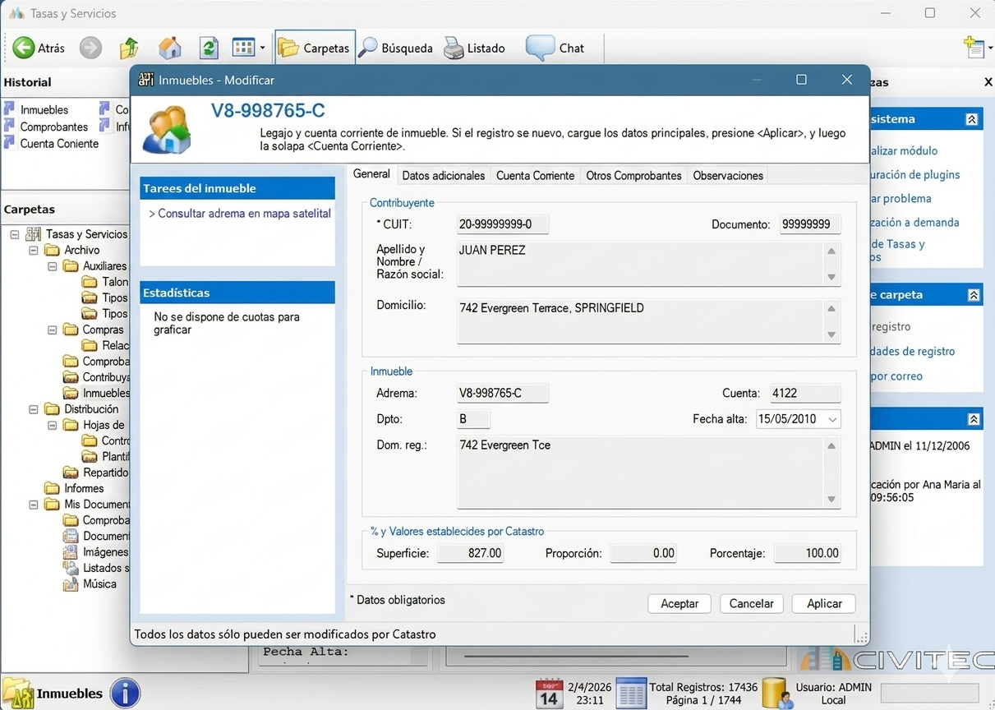Select Informes folder in the tree
995x710 pixels.
pyautogui.click(x=74, y=488)
